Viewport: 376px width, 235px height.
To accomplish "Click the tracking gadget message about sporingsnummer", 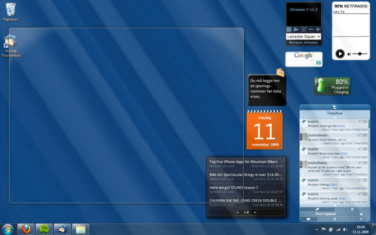I will [x=266, y=89].
